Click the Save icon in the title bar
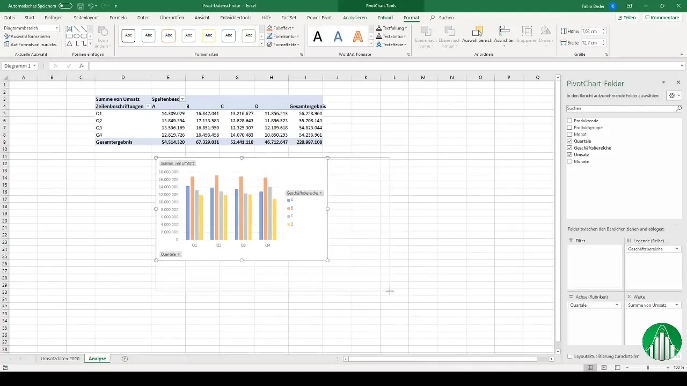Viewport: 687px width, 386px height. (x=80, y=6)
